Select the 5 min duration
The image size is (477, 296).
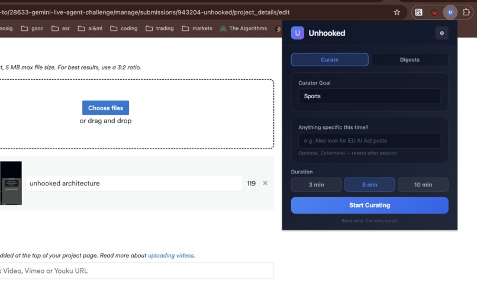370,185
